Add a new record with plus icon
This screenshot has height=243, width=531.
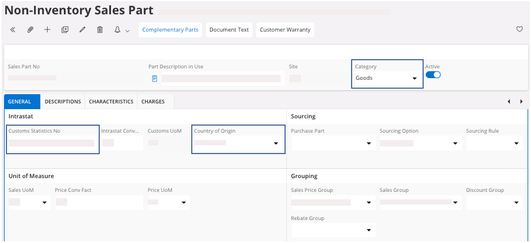pos(48,30)
